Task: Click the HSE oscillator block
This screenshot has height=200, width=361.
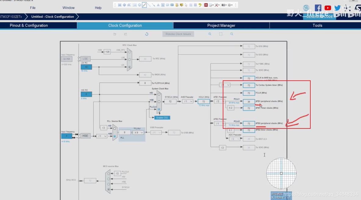Action: click(85, 136)
